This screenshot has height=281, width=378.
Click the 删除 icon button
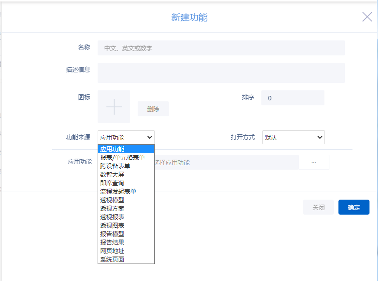153,109
